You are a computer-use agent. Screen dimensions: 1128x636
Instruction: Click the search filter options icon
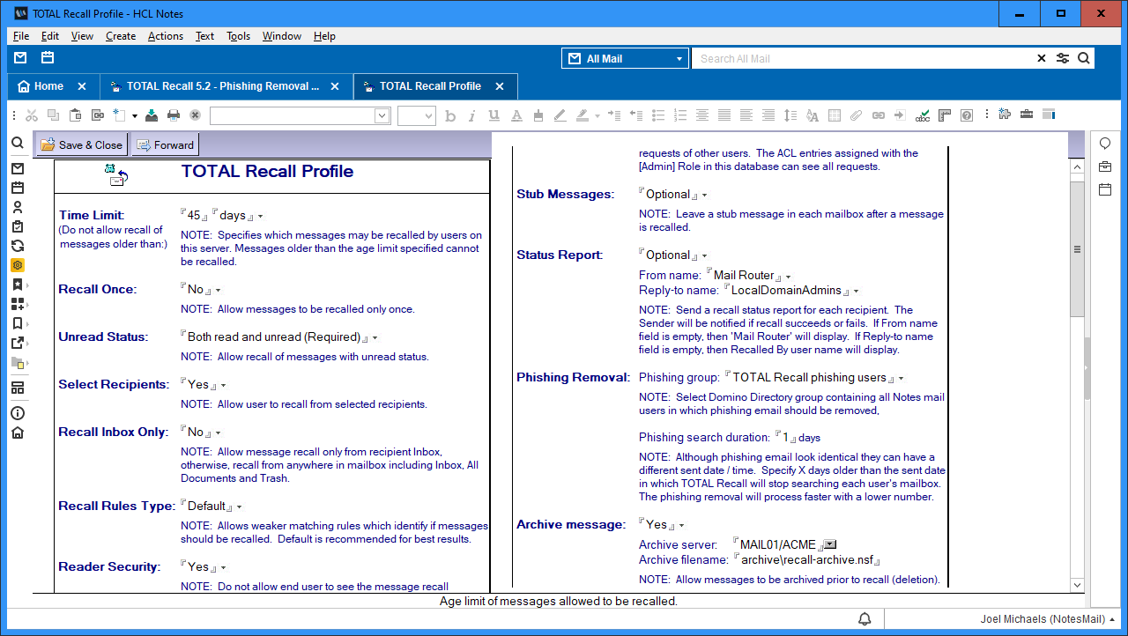(1063, 58)
